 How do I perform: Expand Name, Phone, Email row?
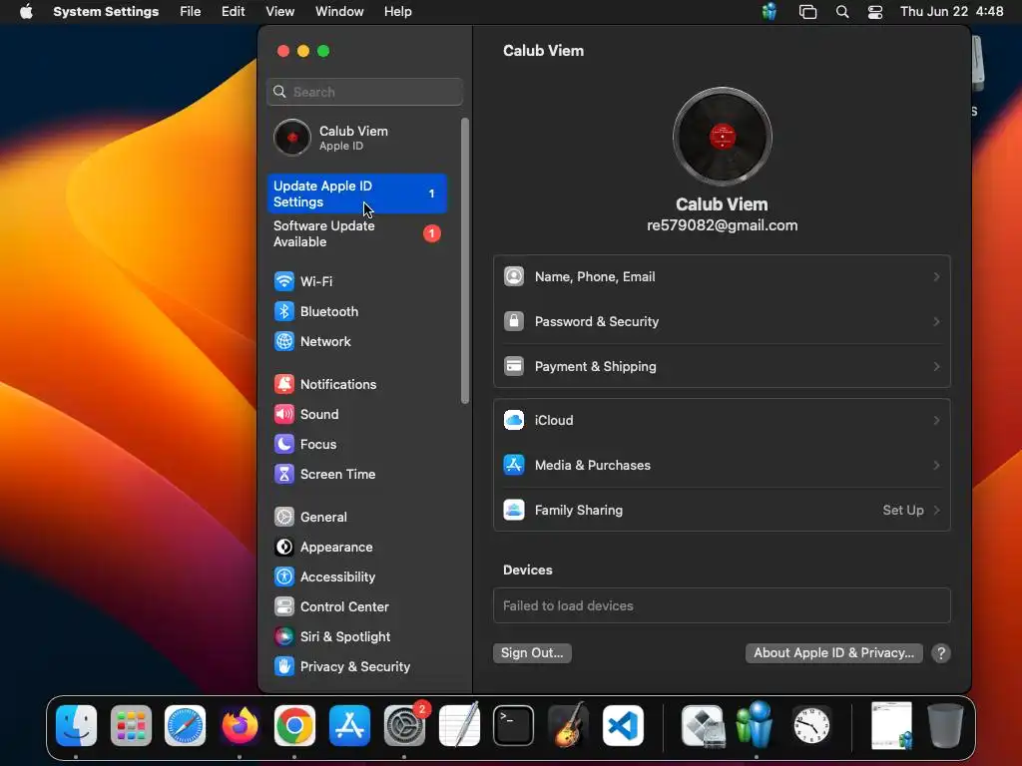click(x=723, y=277)
